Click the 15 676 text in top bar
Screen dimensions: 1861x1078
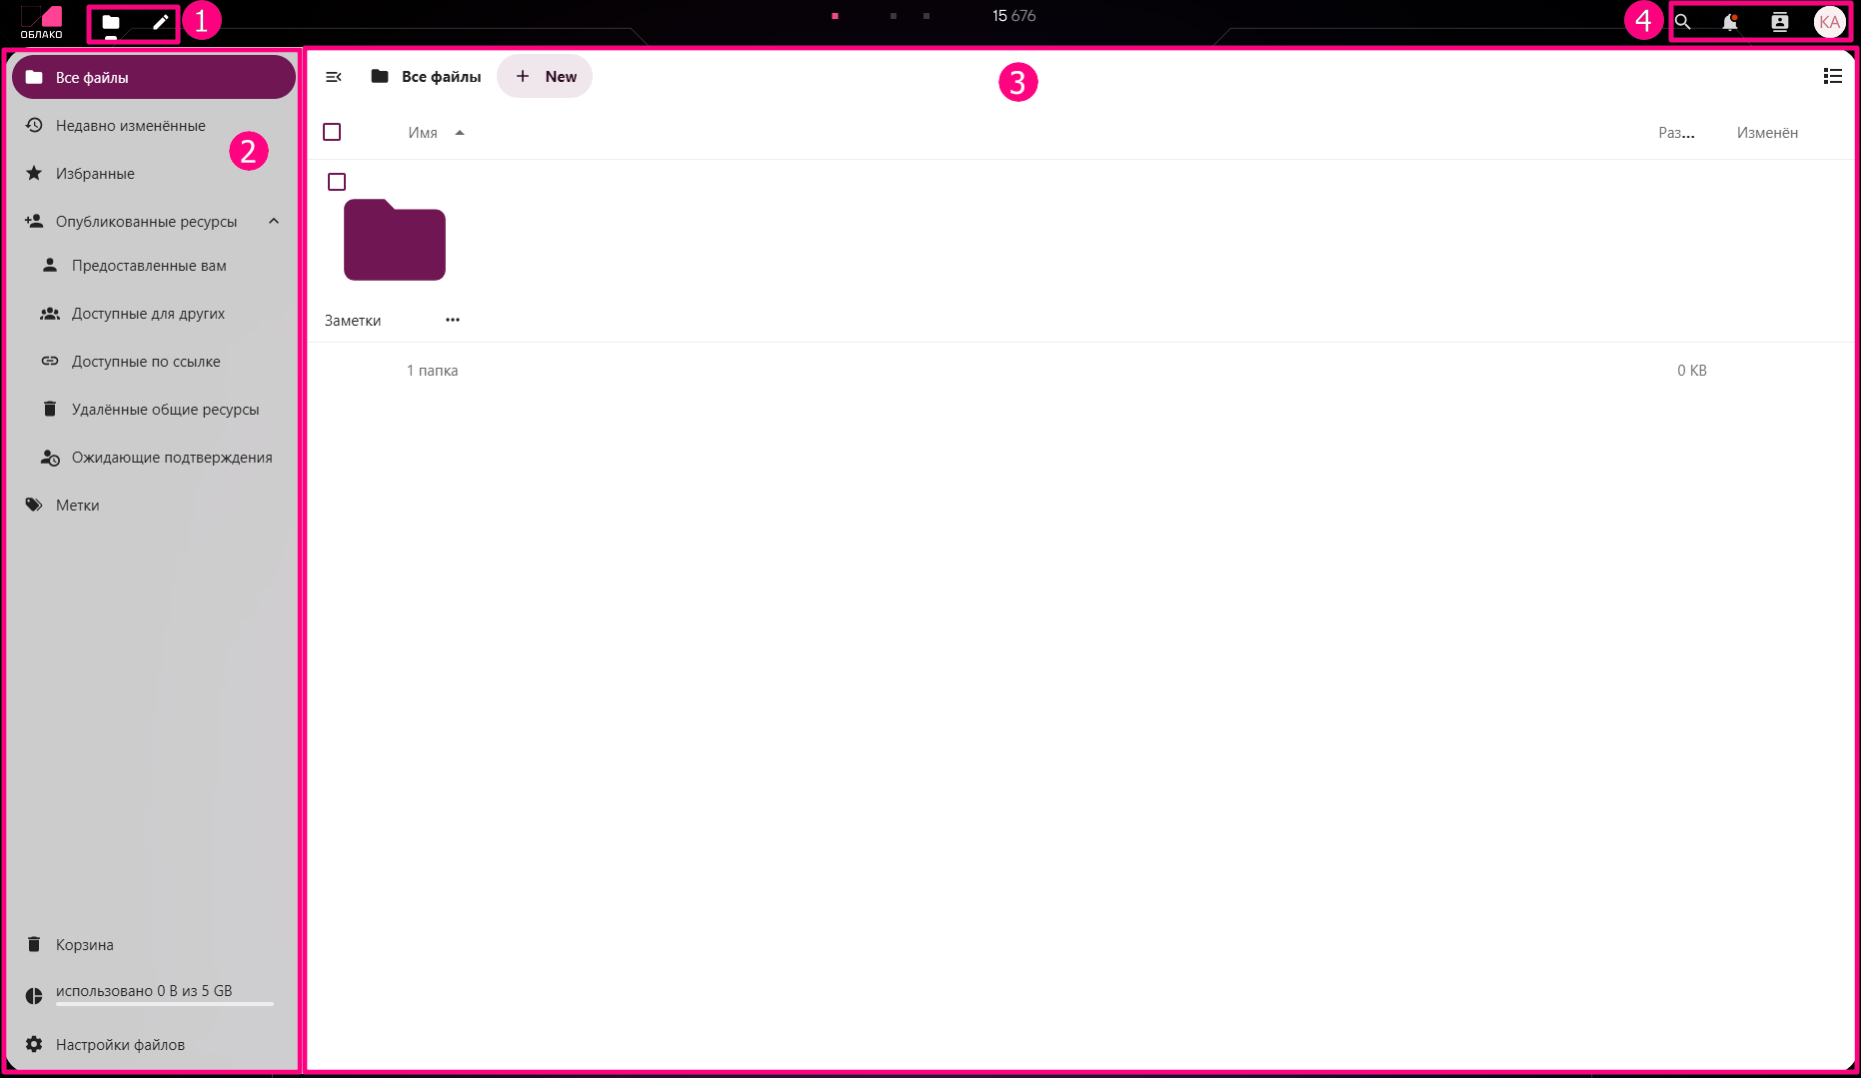tap(1014, 16)
